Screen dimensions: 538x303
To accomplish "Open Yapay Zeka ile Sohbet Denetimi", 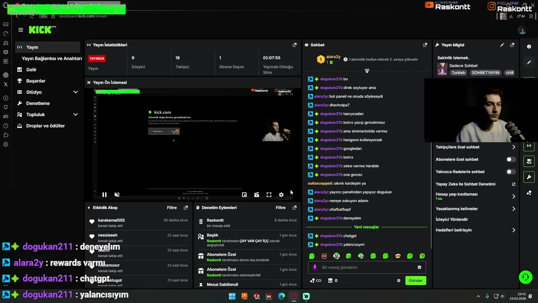I will point(475,184).
